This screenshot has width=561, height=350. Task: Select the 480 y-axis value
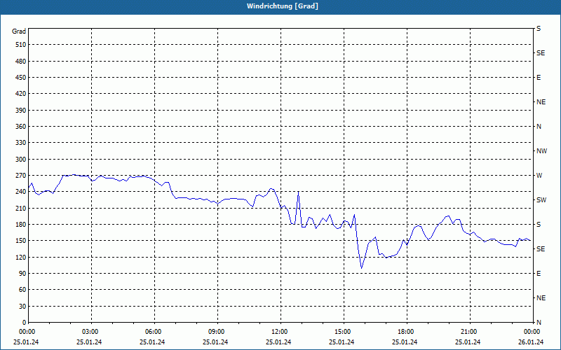coord(21,62)
